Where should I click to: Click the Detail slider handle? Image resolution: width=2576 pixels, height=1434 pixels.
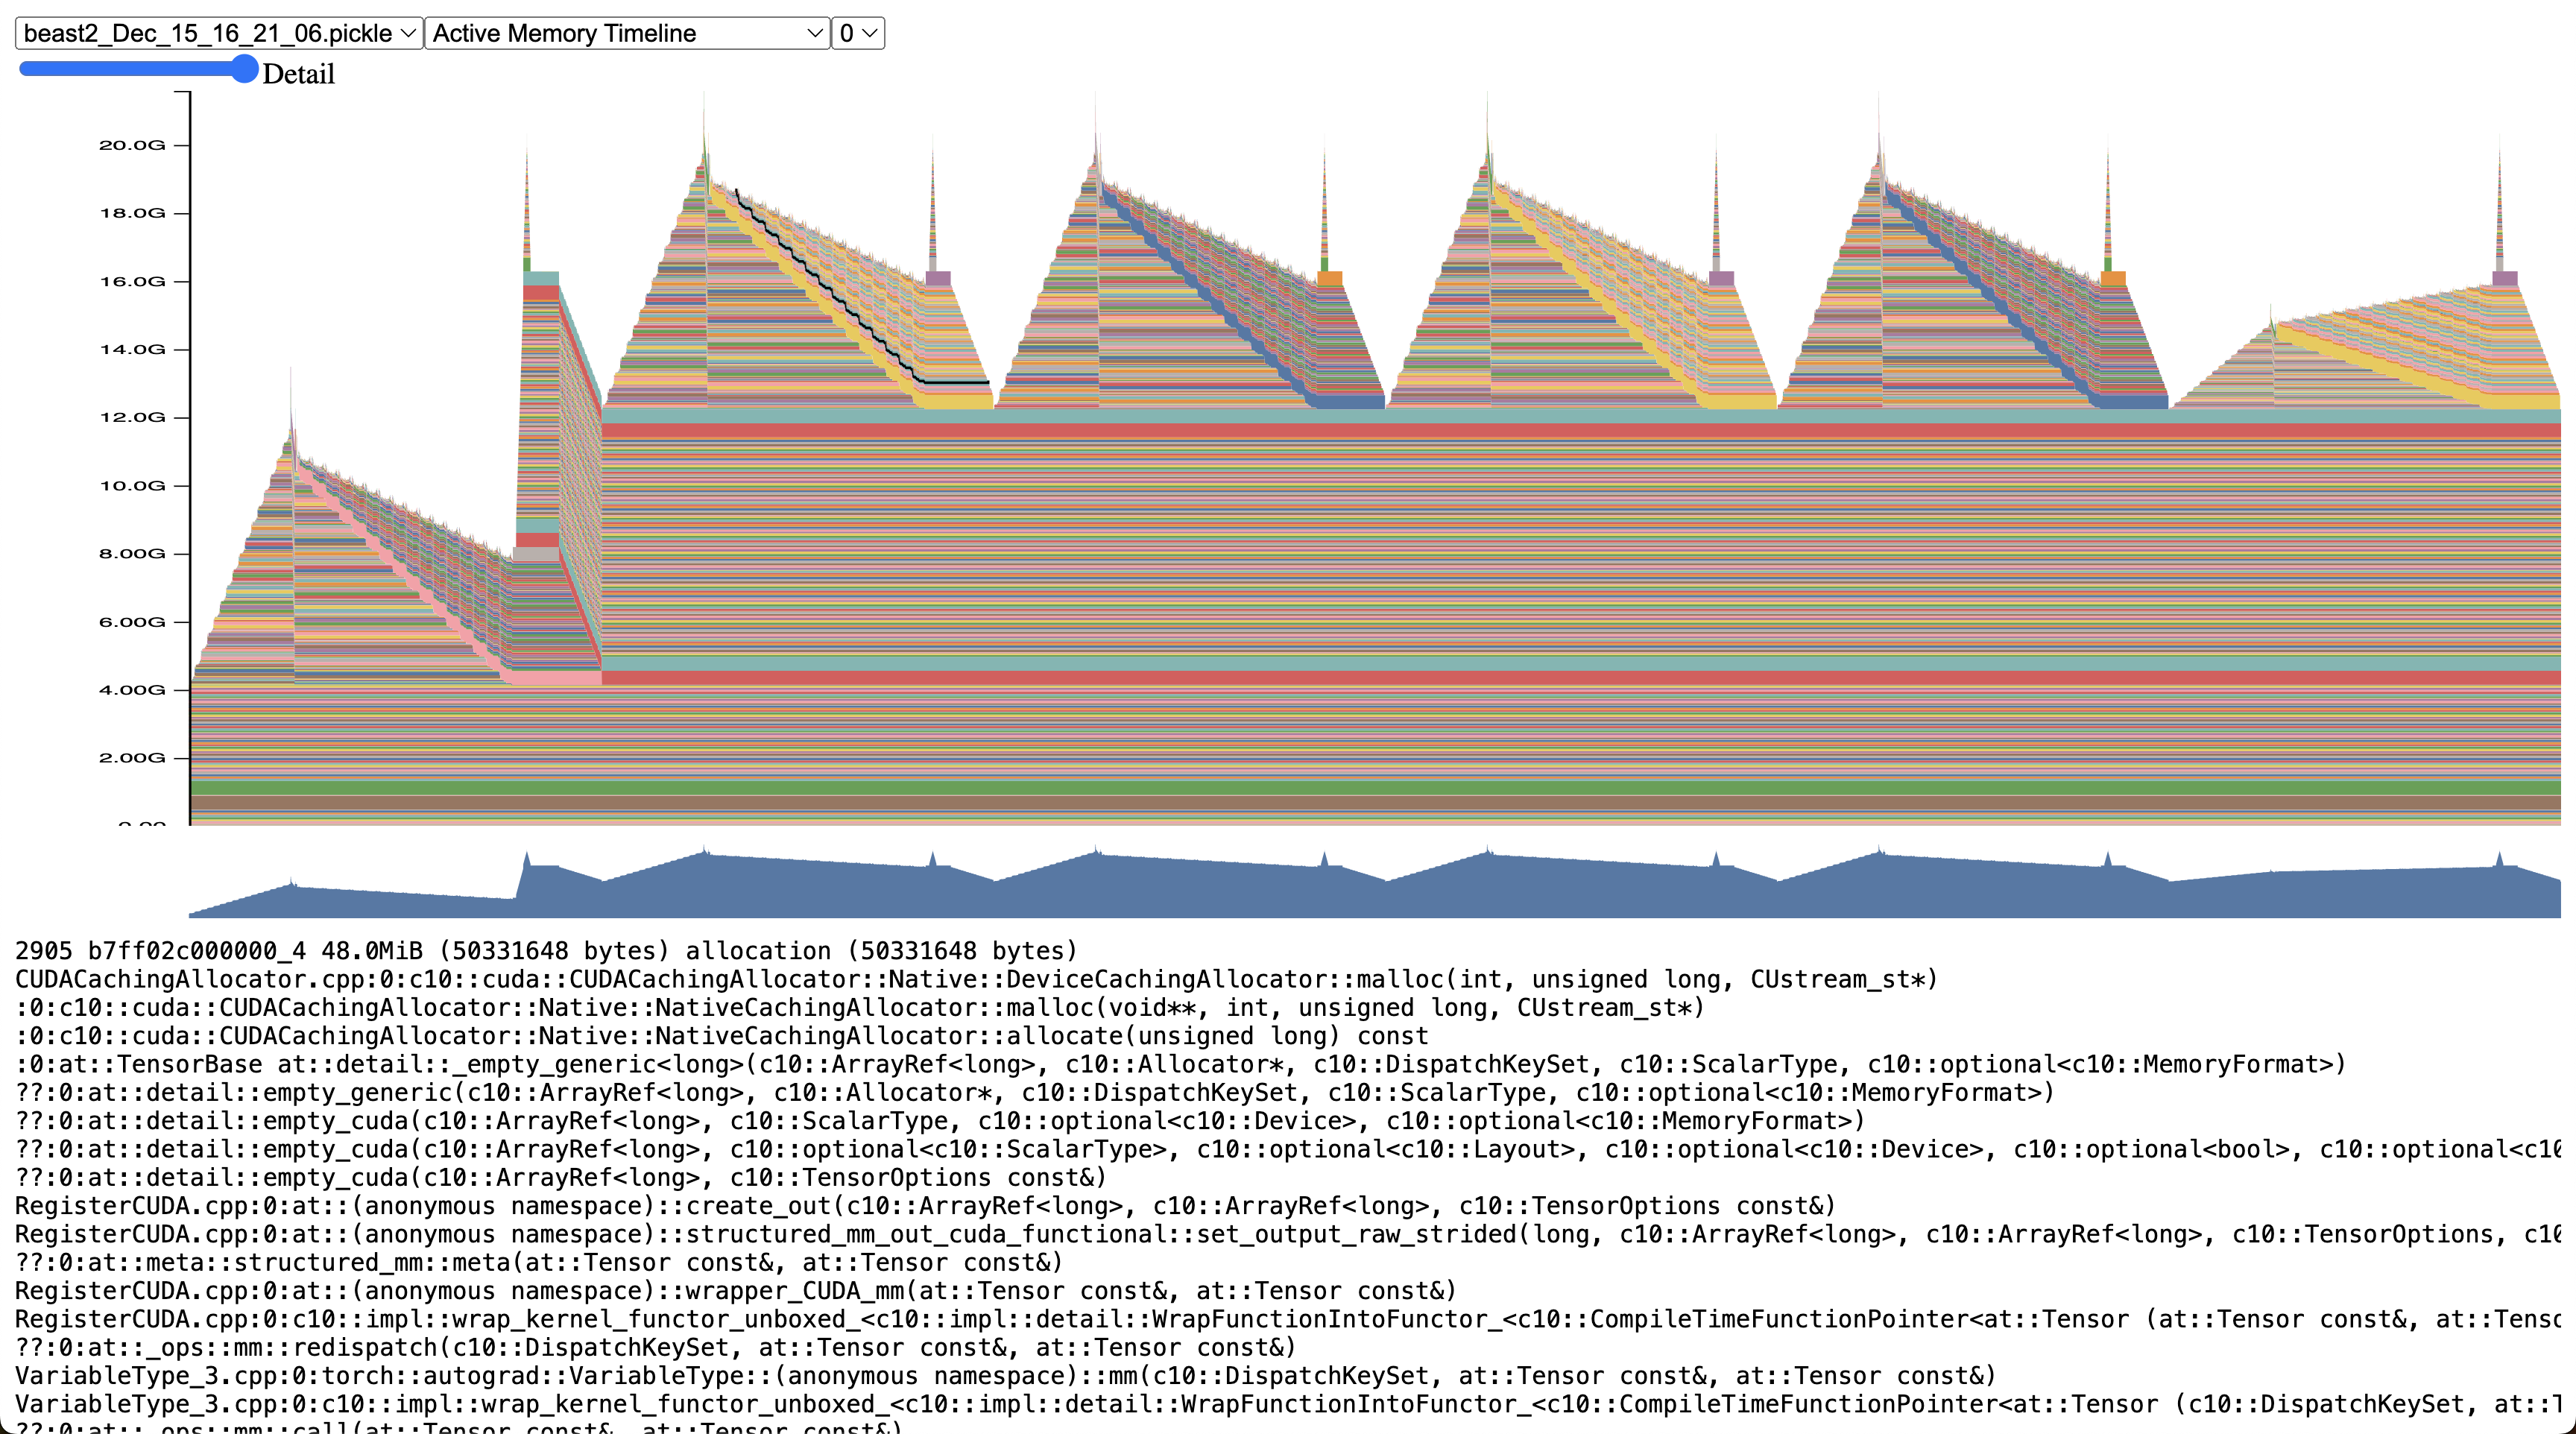(x=244, y=69)
